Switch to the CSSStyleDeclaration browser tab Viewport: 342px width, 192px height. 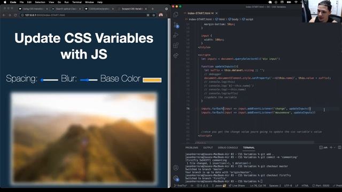coord(99,9)
